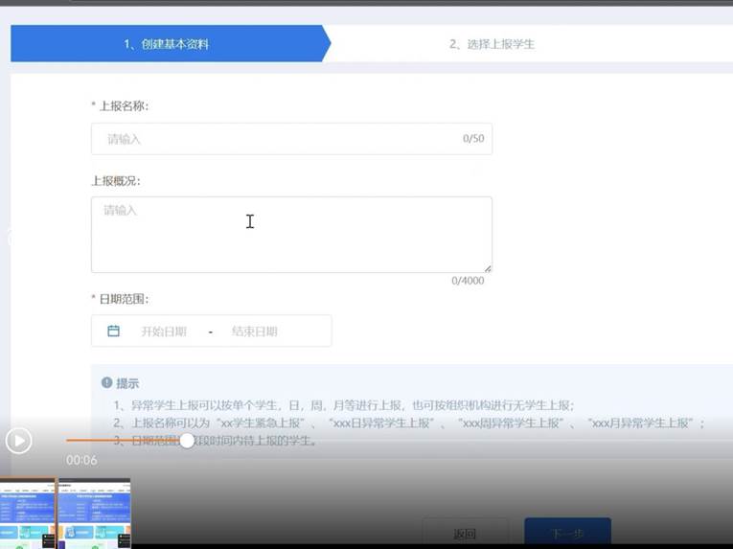
Task: Click the video play button
Action: [x=18, y=441]
